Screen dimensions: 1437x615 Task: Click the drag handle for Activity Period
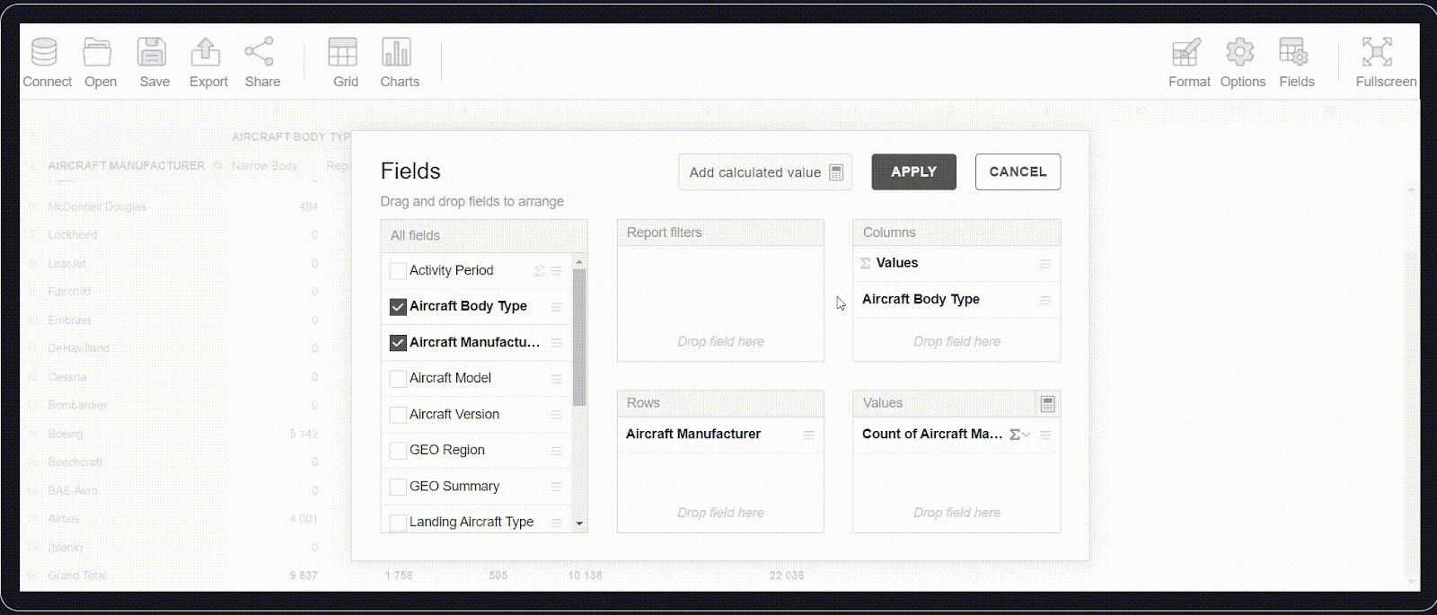point(557,271)
